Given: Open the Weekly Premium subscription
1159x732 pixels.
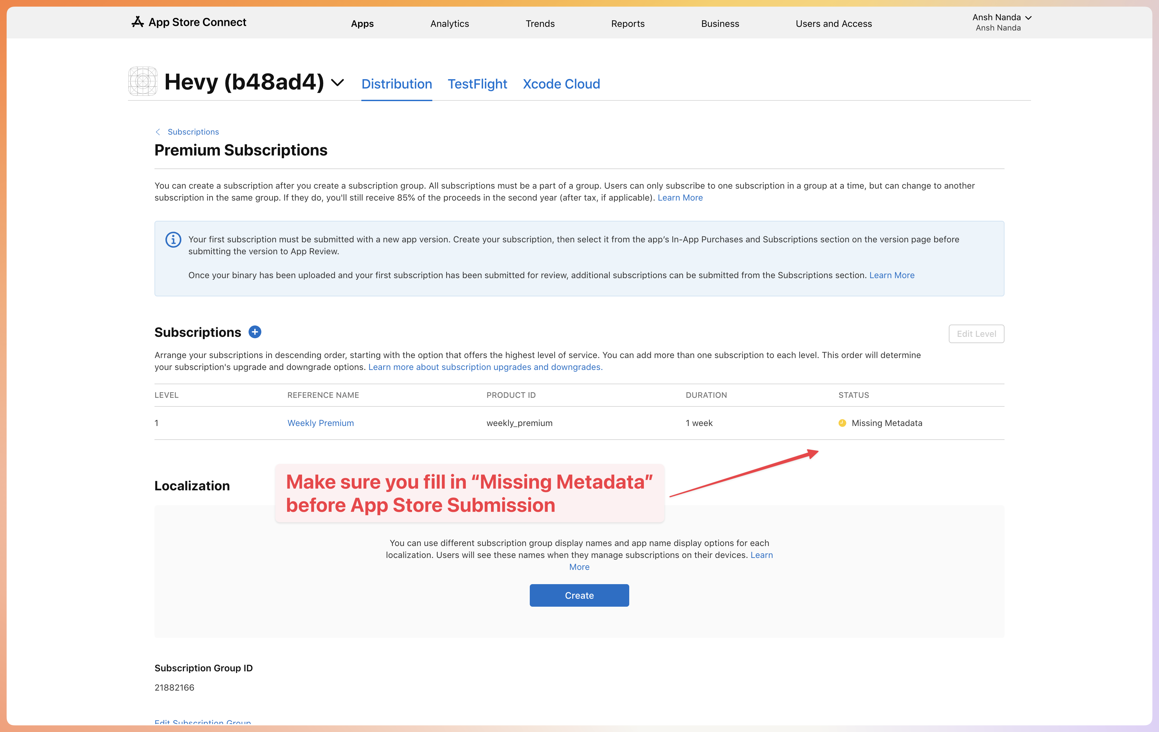Looking at the screenshot, I should pos(320,423).
